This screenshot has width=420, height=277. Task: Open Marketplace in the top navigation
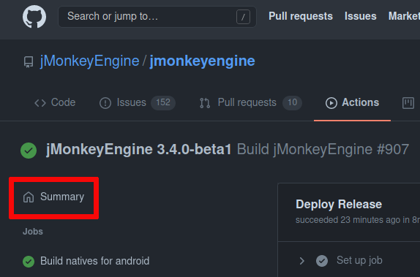(404, 16)
